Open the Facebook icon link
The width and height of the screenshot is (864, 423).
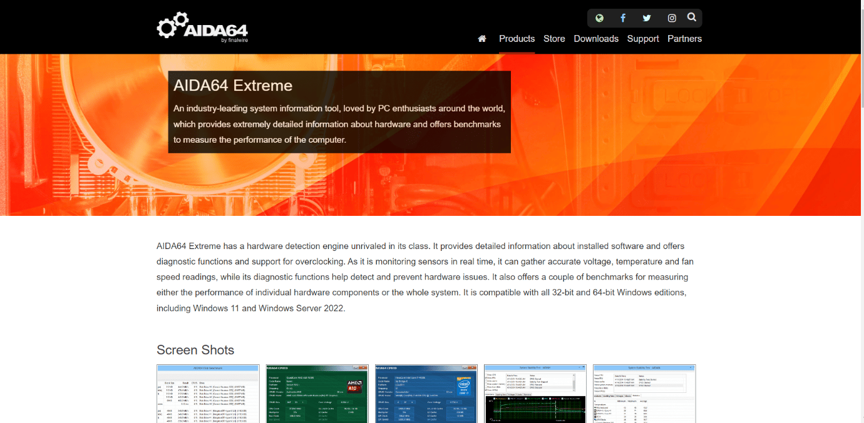pos(623,18)
